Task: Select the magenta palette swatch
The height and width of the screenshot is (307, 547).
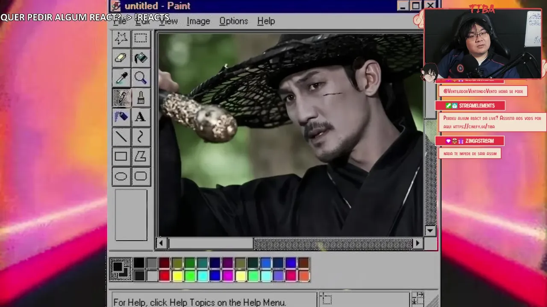Action: click(228, 276)
